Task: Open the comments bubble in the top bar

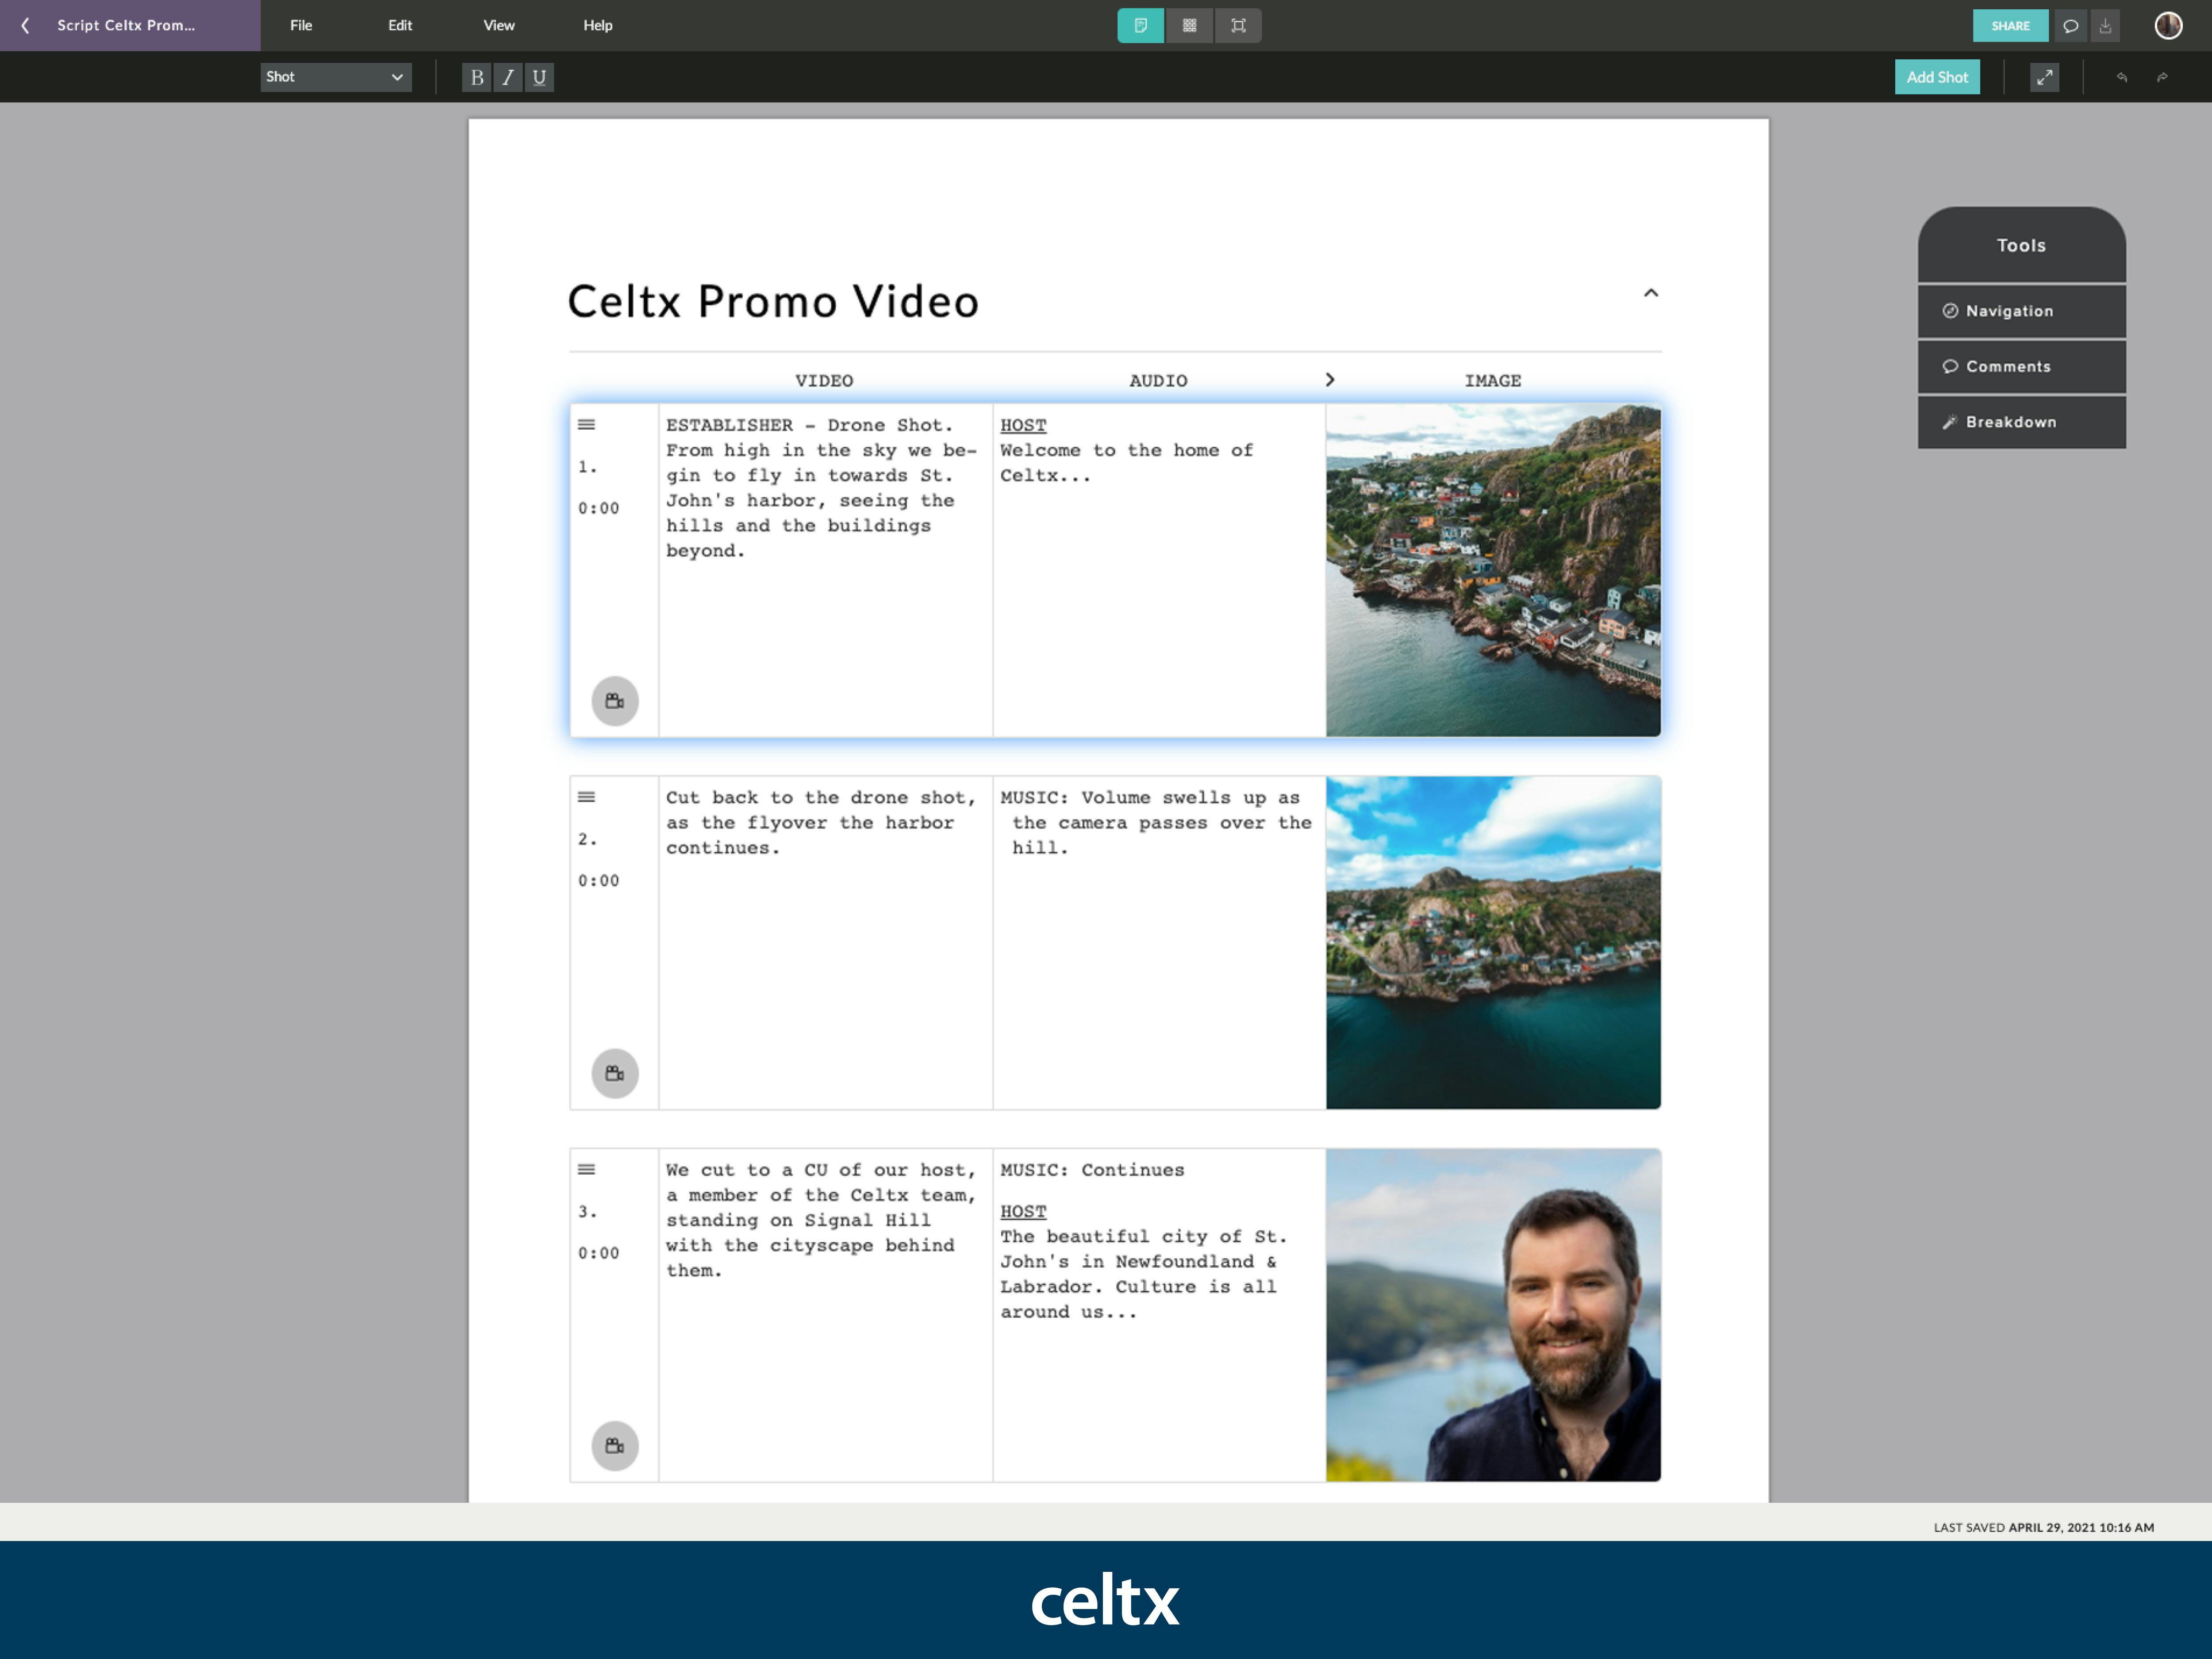Action: coord(2070,26)
